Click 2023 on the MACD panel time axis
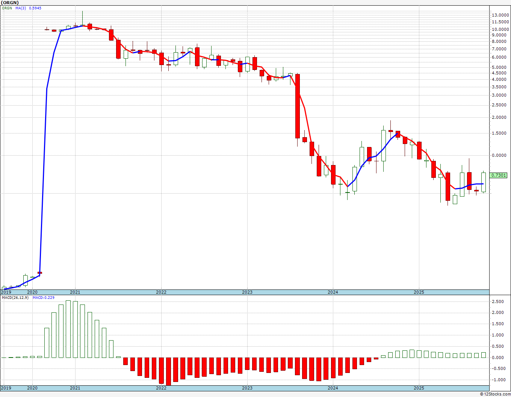 (x=247, y=388)
